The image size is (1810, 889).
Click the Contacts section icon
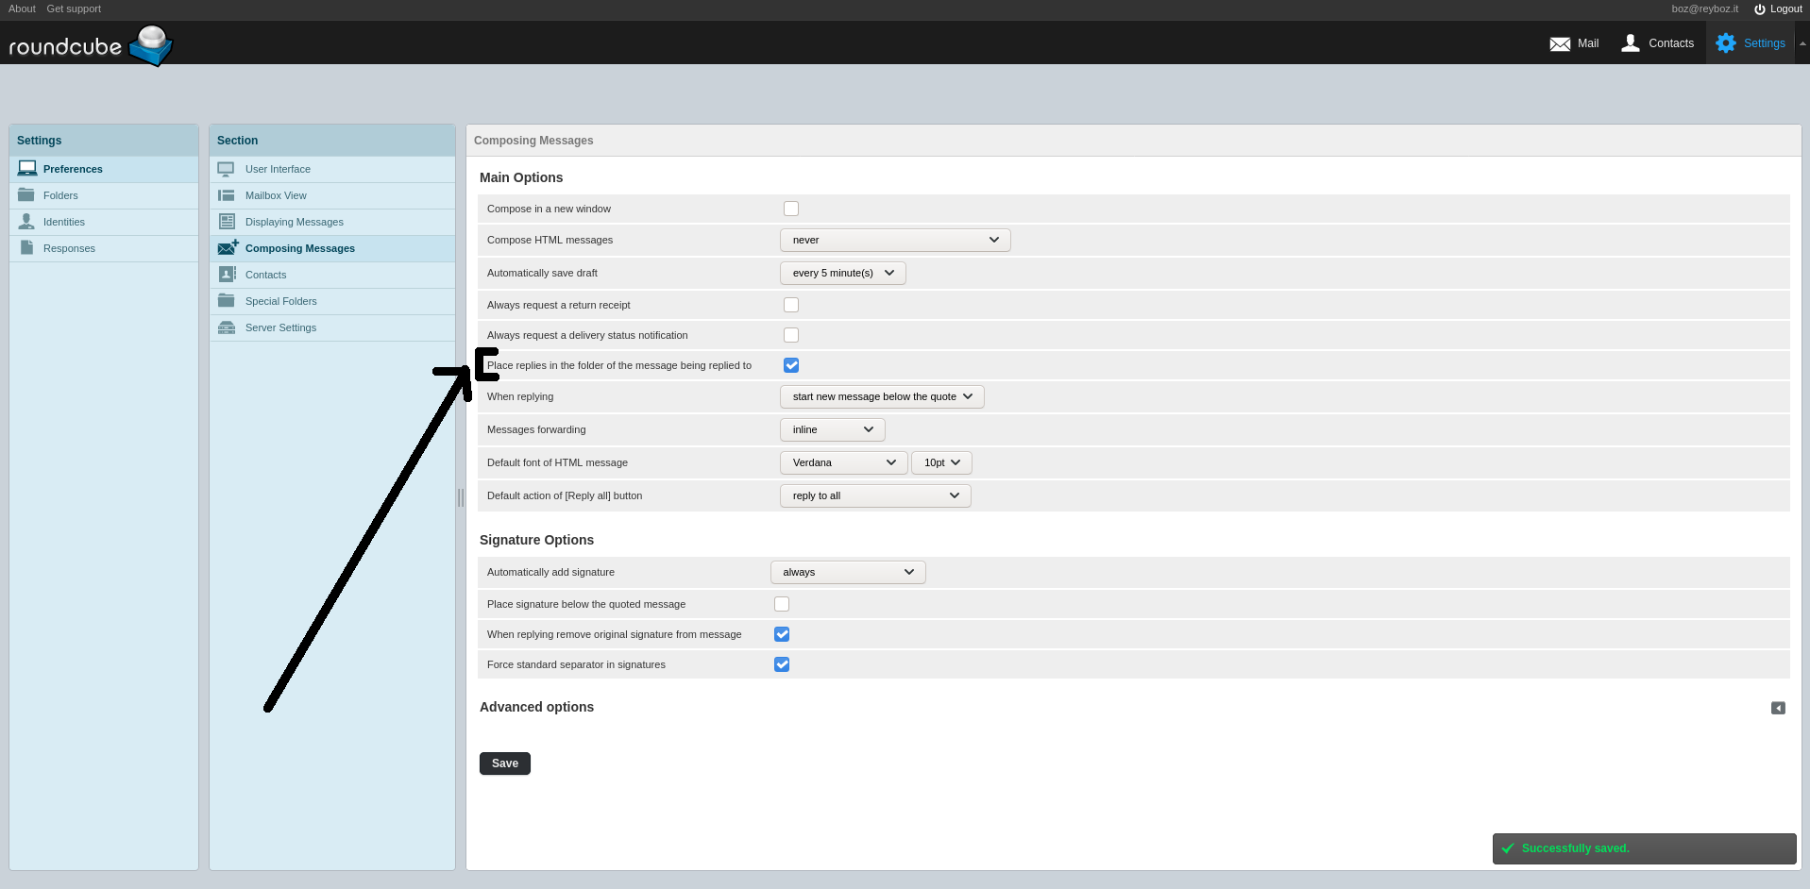coord(227,274)
